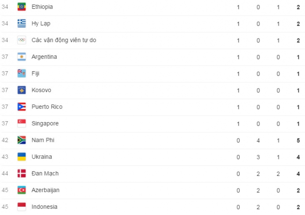Click the Azerbaijan flag icon
305x215 pixels.
point(21,190)
